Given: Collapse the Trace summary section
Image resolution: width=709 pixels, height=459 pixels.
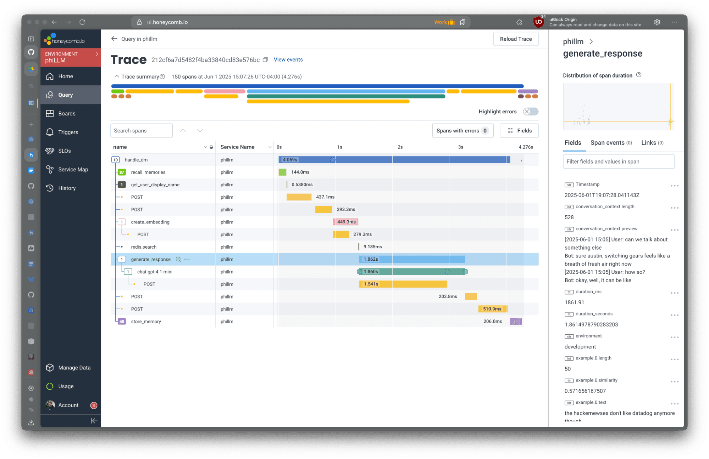Looking at the screenshot, I should pyautogui.click(x=117, y=76).
